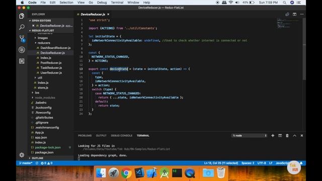Open the terminal selector dropdown '1: node'
This screenshot has width=322, height=181.
pyautogui.click(x=249, y=136)
